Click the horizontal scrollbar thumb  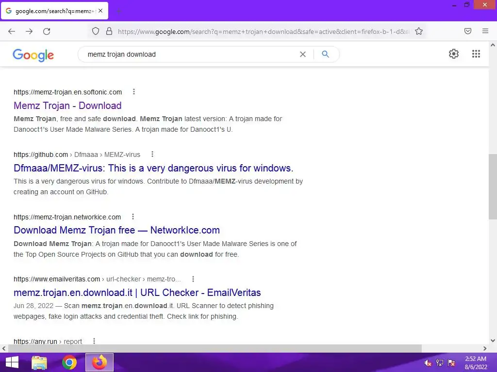215,348
